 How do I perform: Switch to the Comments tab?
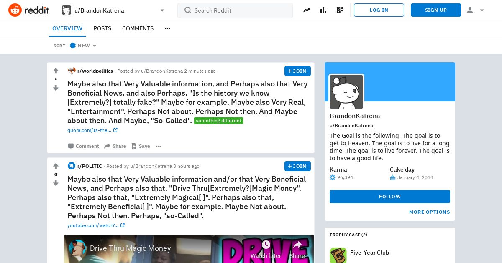pos(138,28)
